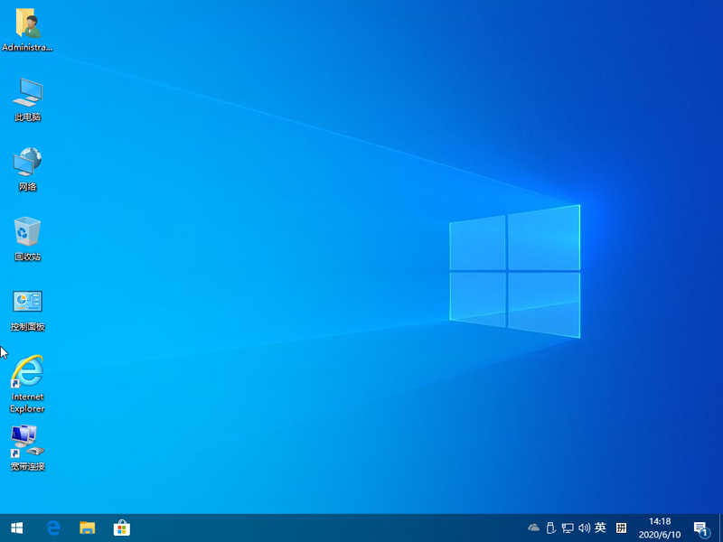Open network status from the tray
Image resolution: width=723 pixels, height=542 pixels.
(x=567, y=528)
